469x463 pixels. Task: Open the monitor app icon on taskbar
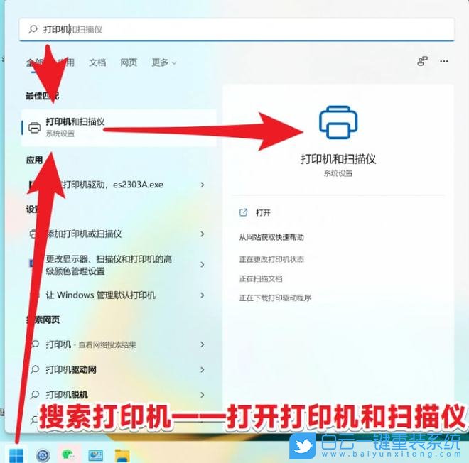tap(96, 455)
